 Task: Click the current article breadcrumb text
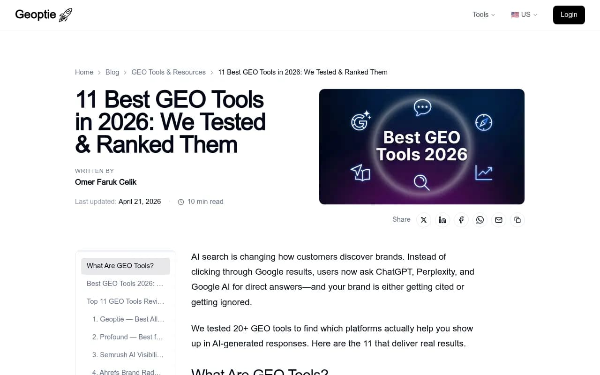pyautogui.click(x=303, y=72)
